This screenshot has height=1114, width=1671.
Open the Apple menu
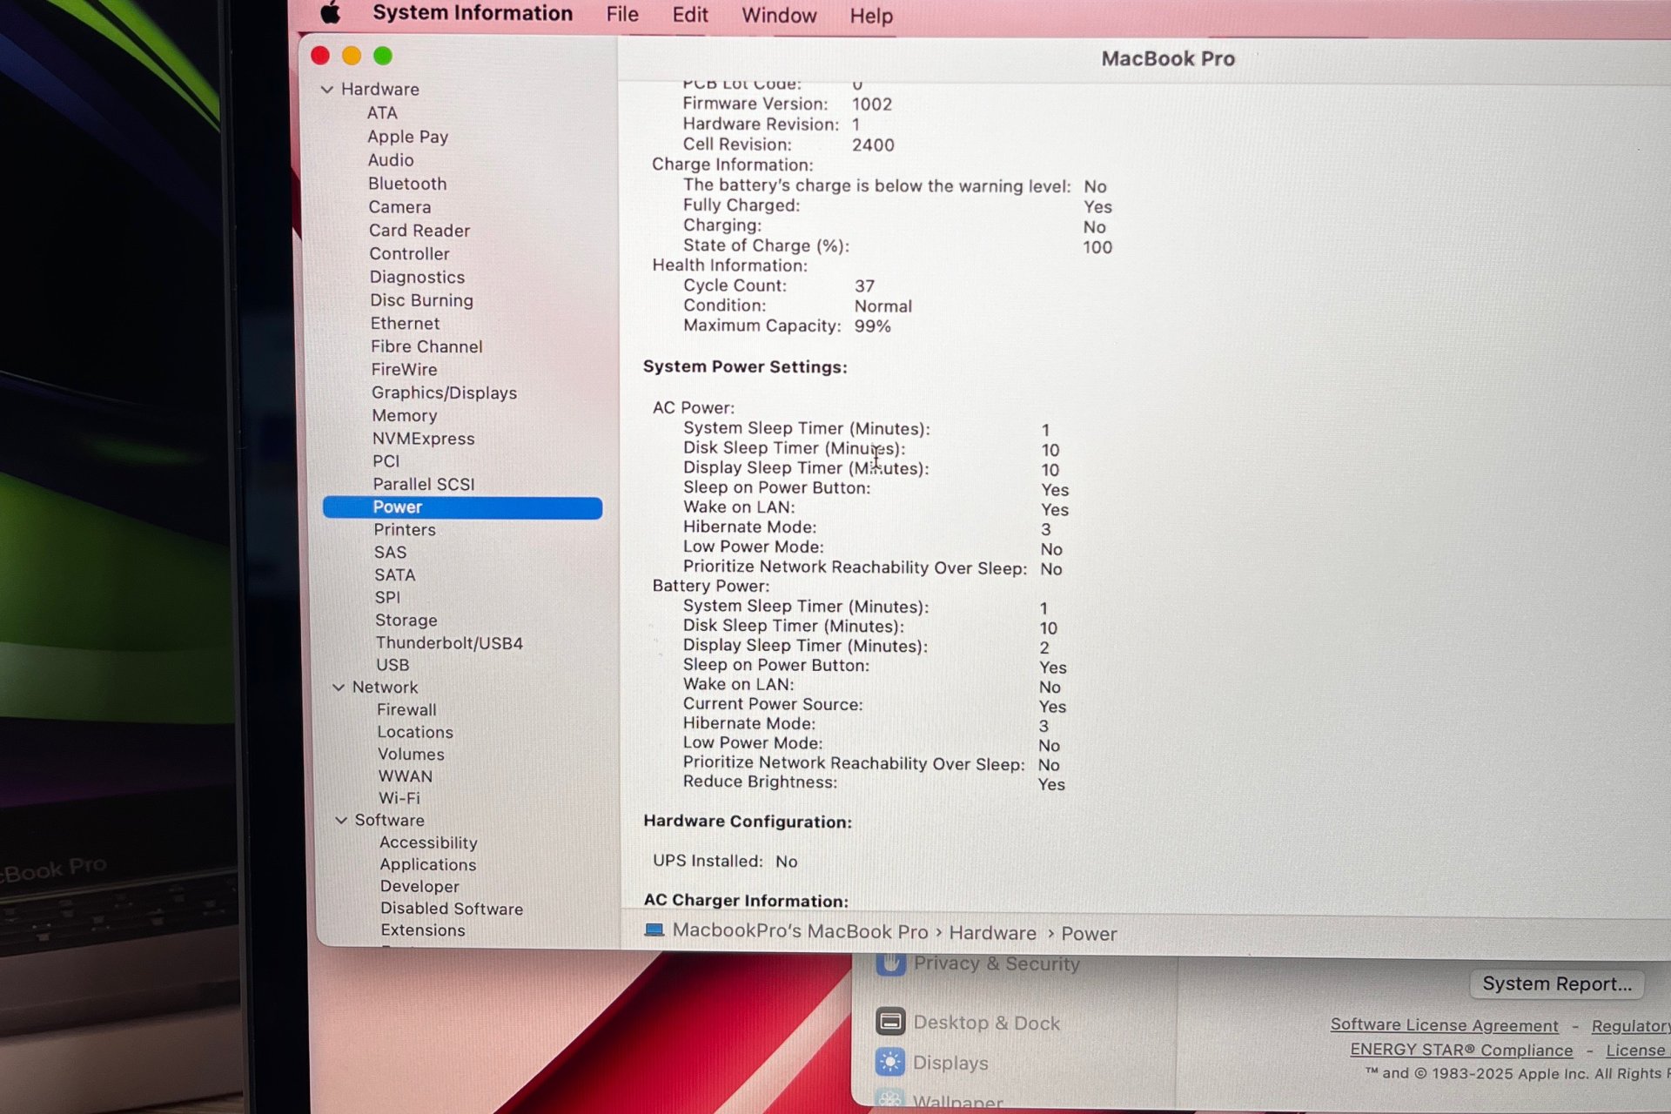point(331,13)
